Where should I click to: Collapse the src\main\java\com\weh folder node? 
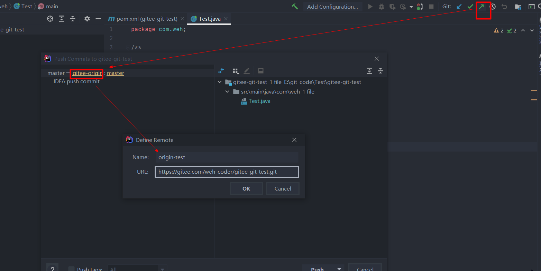coord(227,92)
